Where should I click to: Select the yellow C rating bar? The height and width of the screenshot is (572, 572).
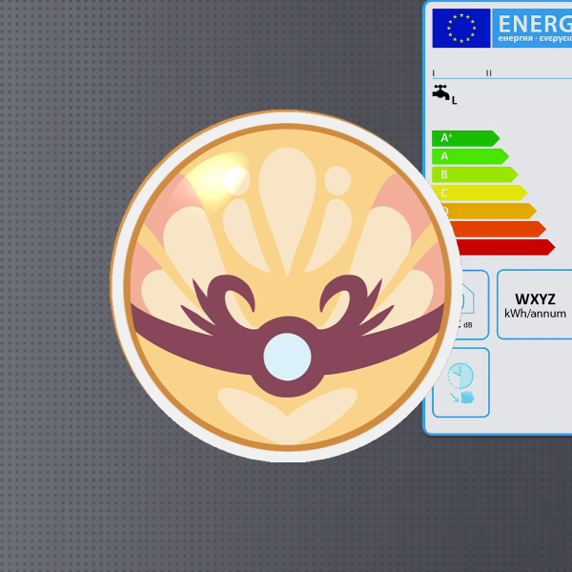click(x=480, y=193)
